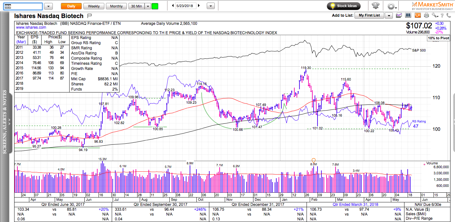Click the Timeliness Rating row
Screen dimensions: 455x222
(x=94, y=63)
